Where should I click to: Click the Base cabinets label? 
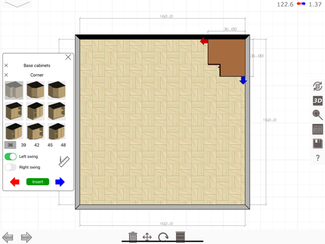37,65
